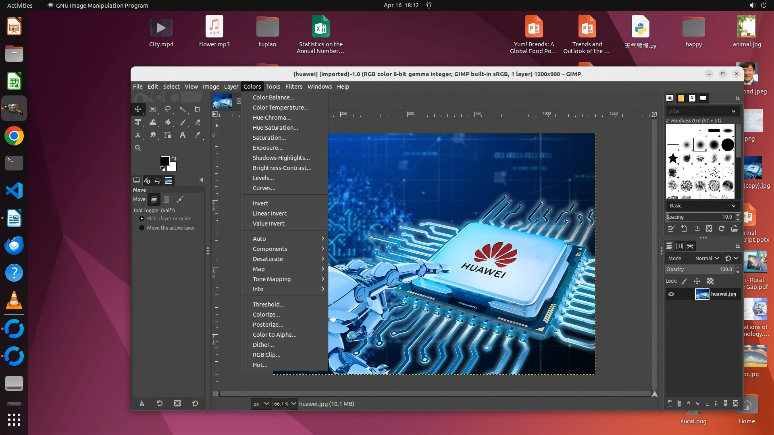Screen dimensions: 774x435
Task: Click the refresh brushes icon
Action: click(x=722, y=229)
